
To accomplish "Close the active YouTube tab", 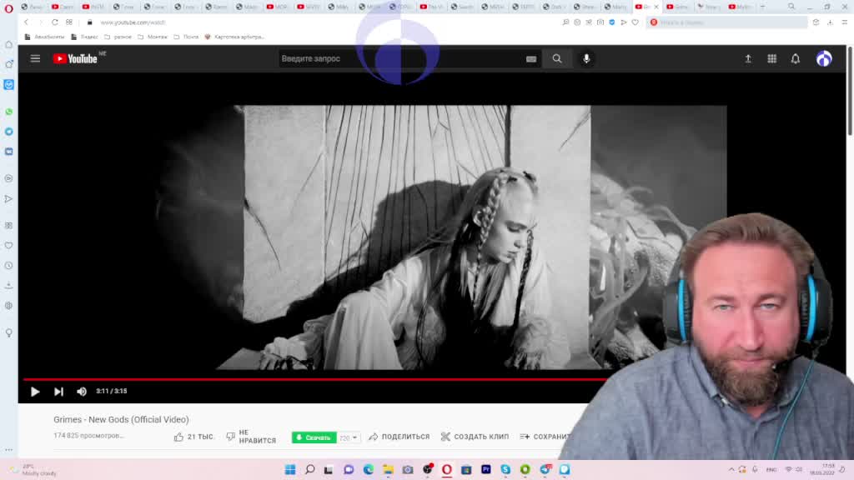I will click(x=656, y=7).
